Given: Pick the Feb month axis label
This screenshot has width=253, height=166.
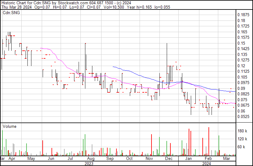Looking at the screenshot, I should pos(208,159).
